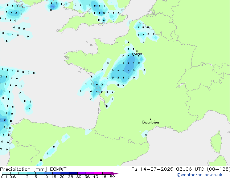Image resolution: width=230 pixels, height=178 pixels.
Task: Click the above-50 mm arrow tip of legend
Action: click(x=115, y=173)
